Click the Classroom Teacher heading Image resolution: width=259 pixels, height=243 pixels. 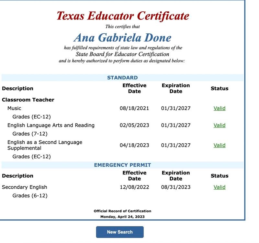point(28,100)
